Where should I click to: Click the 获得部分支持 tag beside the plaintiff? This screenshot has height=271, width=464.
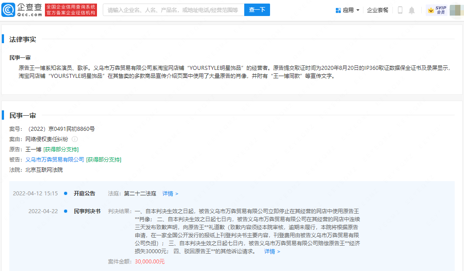pyautogui.click(x=61, y=150)
